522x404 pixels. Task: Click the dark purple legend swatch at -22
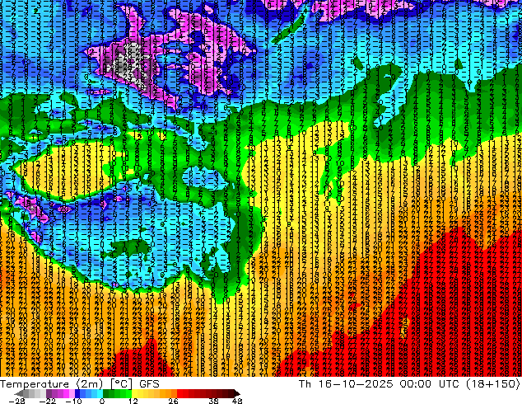click(x=49, y=393)
